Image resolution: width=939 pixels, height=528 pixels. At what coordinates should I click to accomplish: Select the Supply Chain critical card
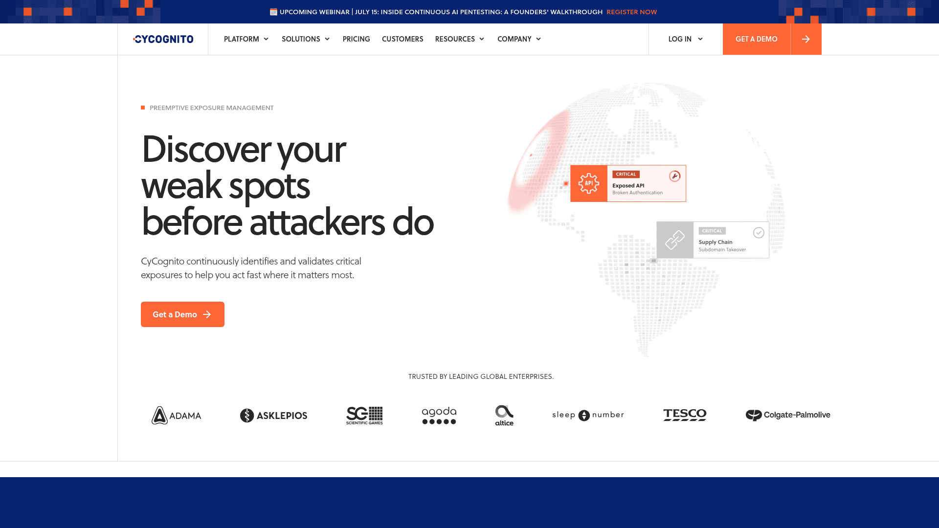tap(713, 240)
